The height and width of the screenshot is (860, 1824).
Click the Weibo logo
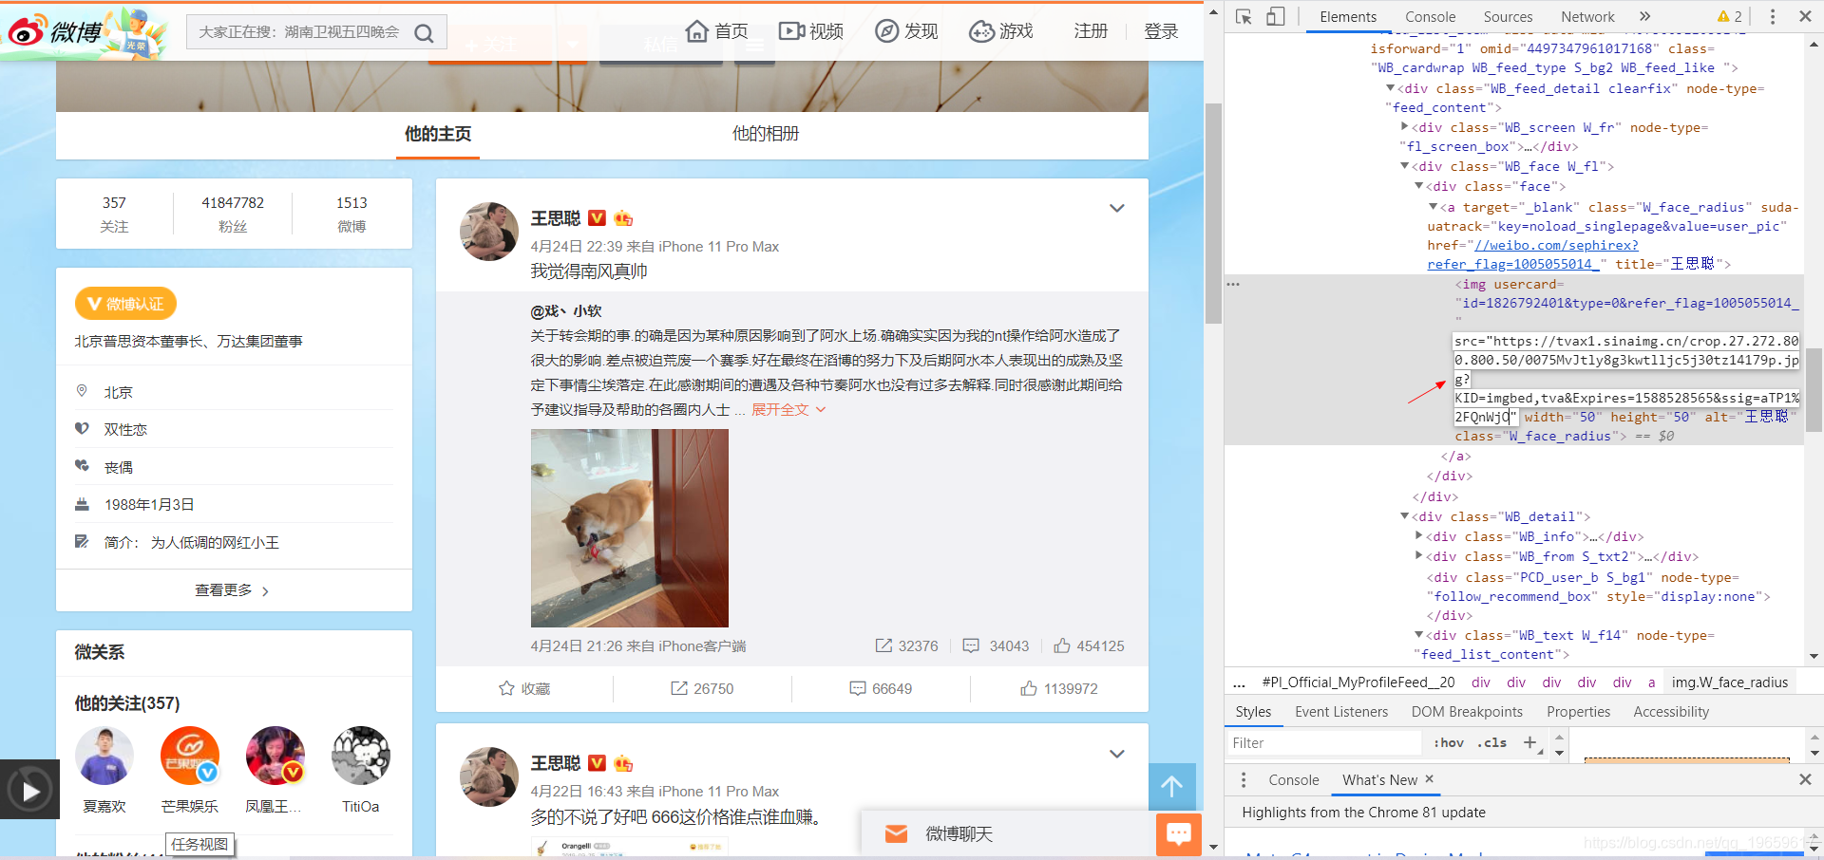pos(54,31)
